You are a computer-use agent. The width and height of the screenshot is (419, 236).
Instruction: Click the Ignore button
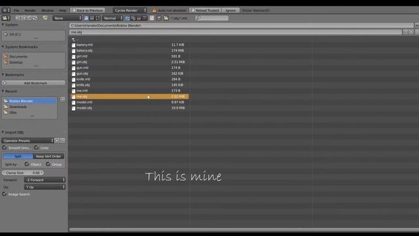(x=230, y=10)
